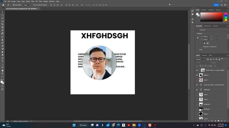The height and width of the screenshot is (128, 229).
Task: Open the Properties panel flyout menu
Action: [228, 26]
